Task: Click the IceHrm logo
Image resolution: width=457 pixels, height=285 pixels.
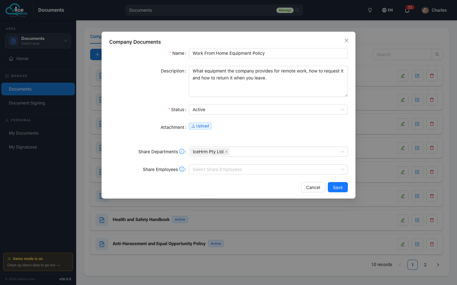Action: 17,10
